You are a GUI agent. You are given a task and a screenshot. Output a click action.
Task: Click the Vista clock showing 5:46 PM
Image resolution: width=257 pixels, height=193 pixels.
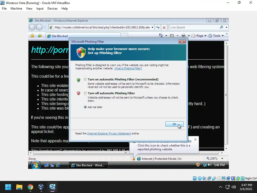219,165
